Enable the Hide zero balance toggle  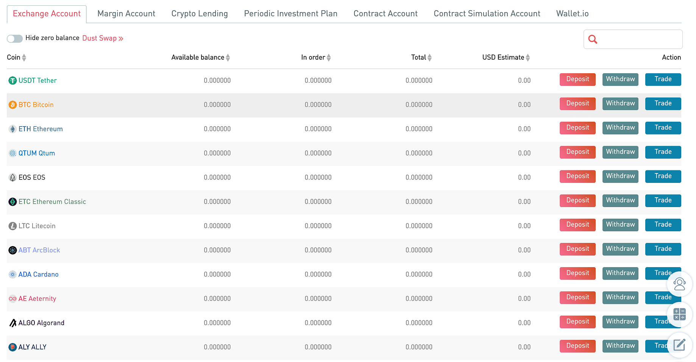(x=14, y=38)
